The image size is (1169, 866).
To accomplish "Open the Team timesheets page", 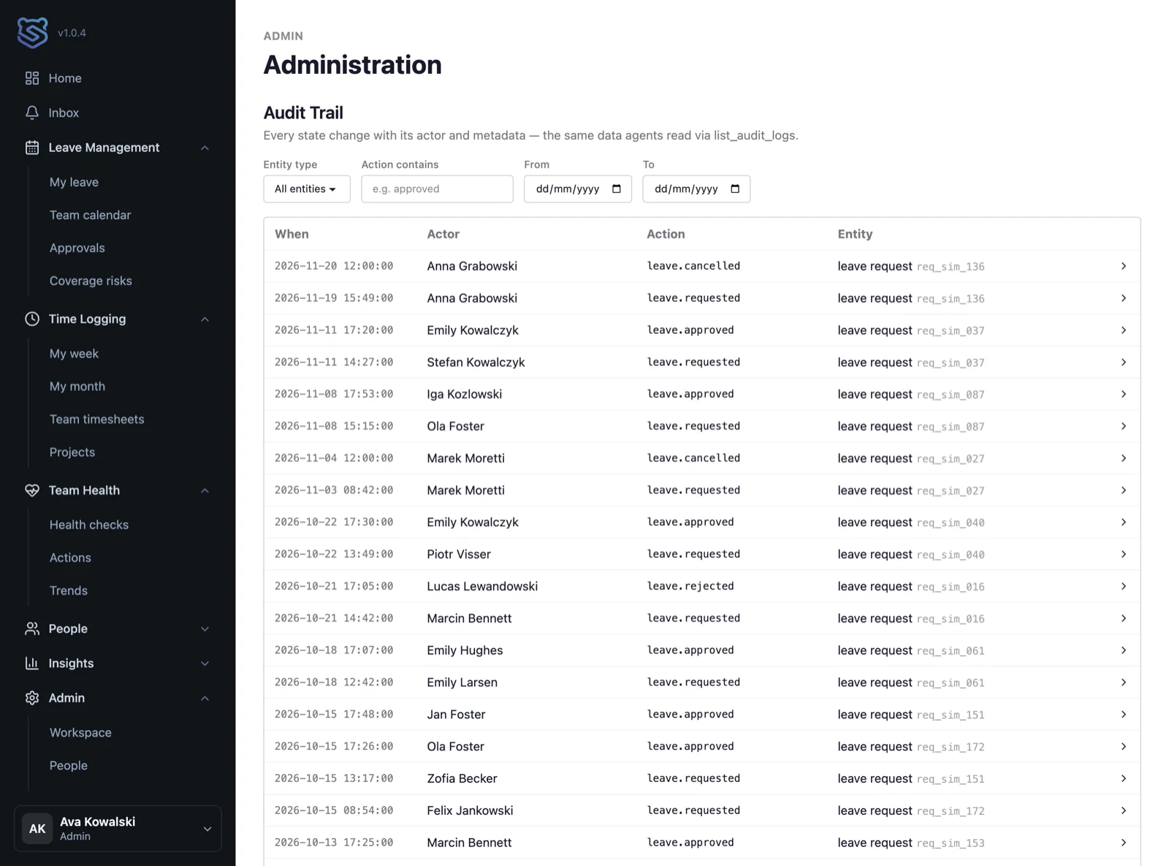I will pyautogui.click(x=96, y=419).
